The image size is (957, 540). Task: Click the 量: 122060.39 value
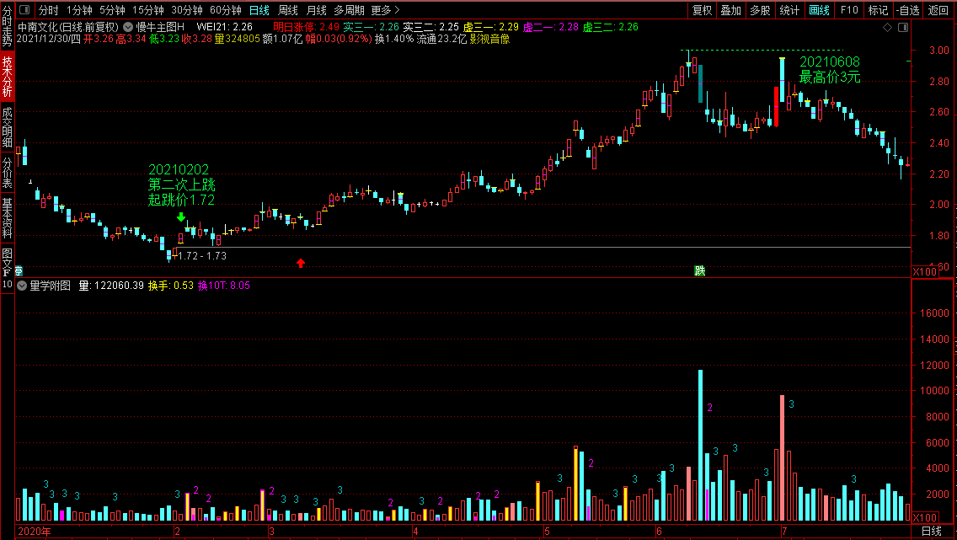click(111, 286)
